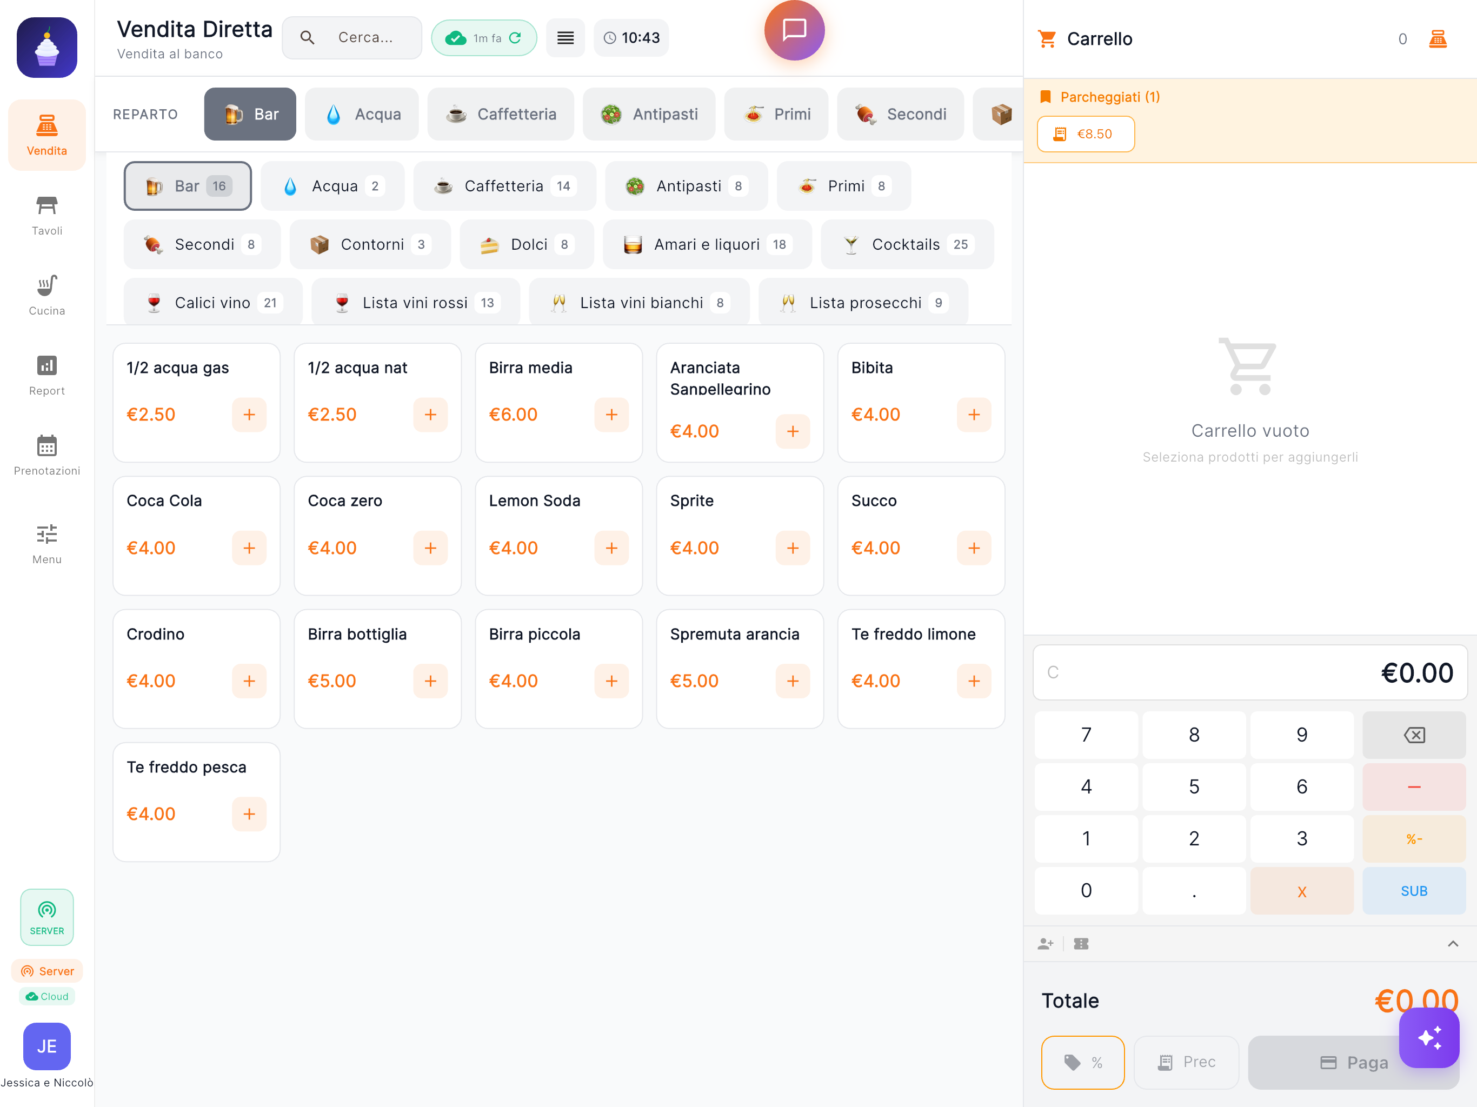The image size is (1477, 1107).
Task: Add Birra media to the cart
Action: pos(611,415)
